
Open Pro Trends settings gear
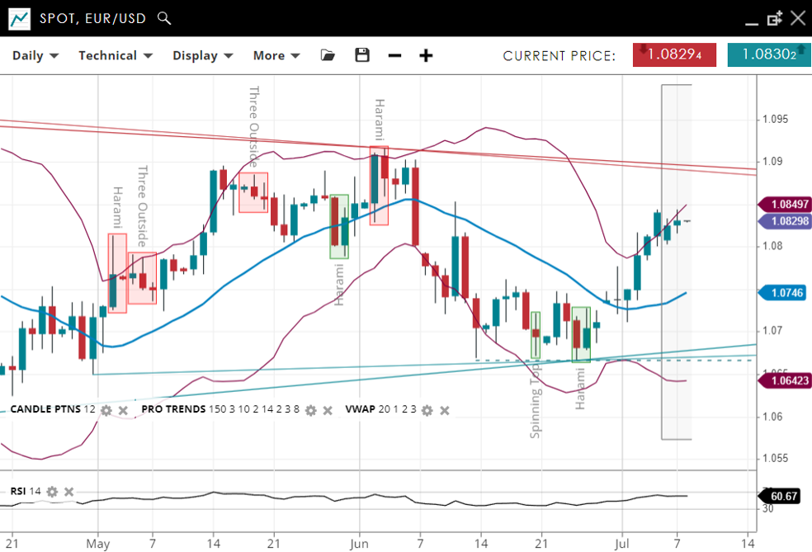(310, 410)
